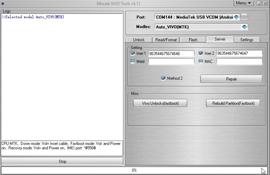Switch to the Flash tab

click(193, 40)
